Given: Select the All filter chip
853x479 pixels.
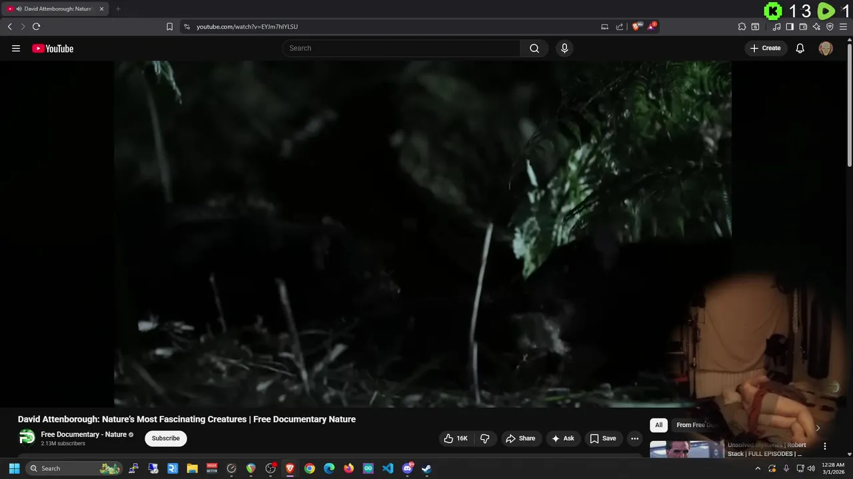Looking at the screenshot, I should tap(658, 425).
